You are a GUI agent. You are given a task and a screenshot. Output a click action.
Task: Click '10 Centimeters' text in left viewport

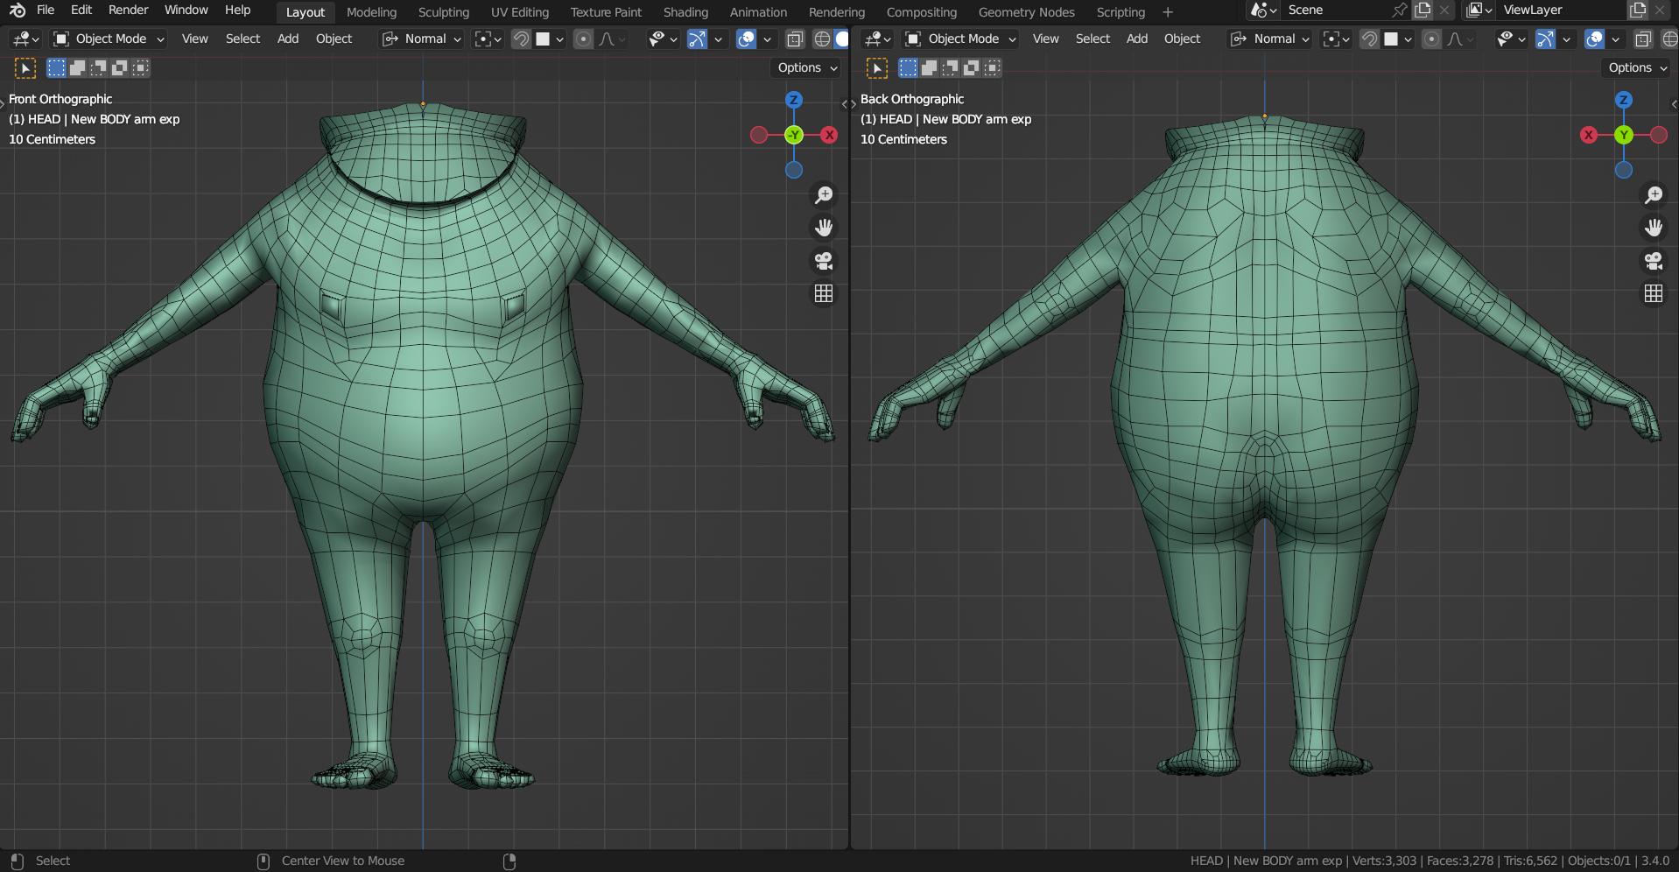[x=52, y=139]
